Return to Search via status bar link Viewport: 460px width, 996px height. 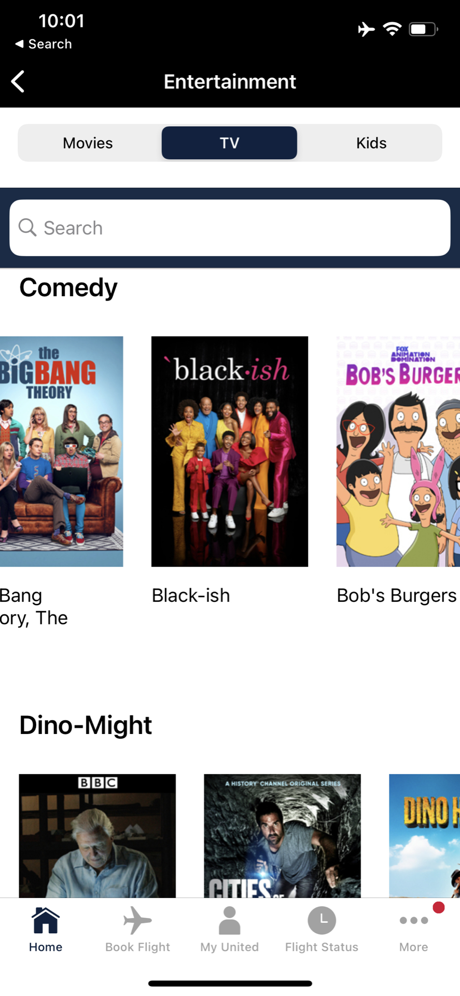(44, 44)
